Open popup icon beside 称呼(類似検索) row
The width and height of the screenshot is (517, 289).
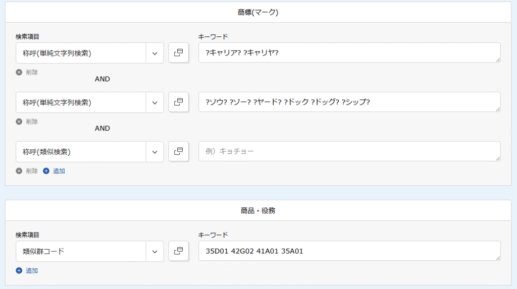coord(178,152)
